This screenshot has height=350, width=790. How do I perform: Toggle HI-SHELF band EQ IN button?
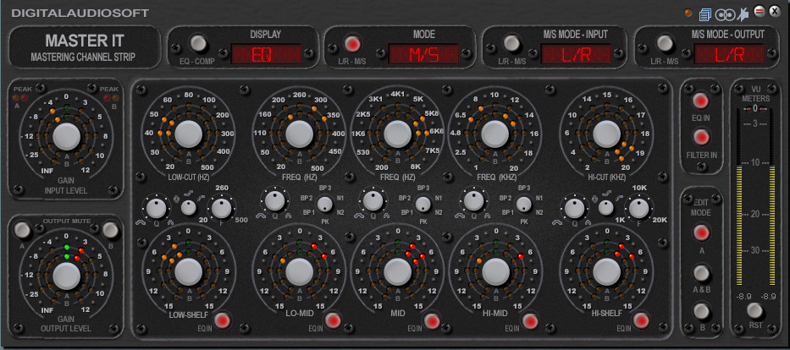(x=641, y=320)
